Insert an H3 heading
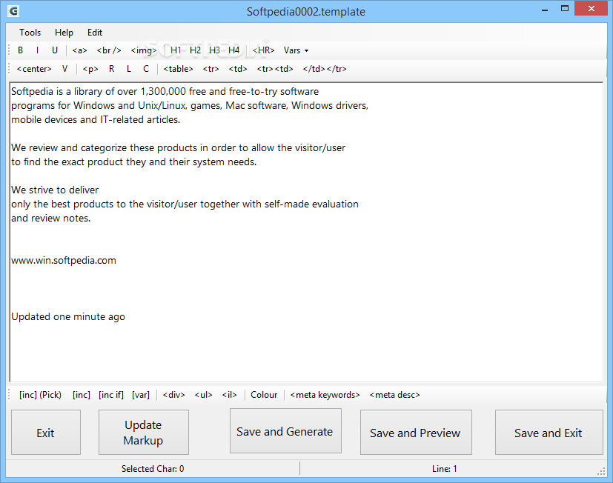 coord(214,50)
